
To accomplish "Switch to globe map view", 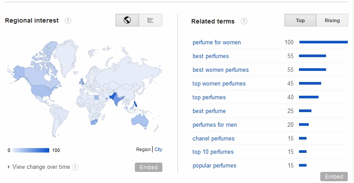I will (x=127, y=20).
